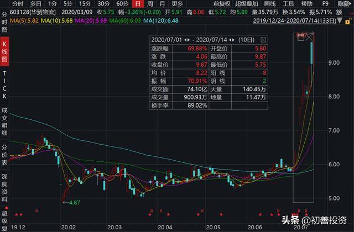Click the 涨跌幅 69.88% value

(x=197, y=49)
